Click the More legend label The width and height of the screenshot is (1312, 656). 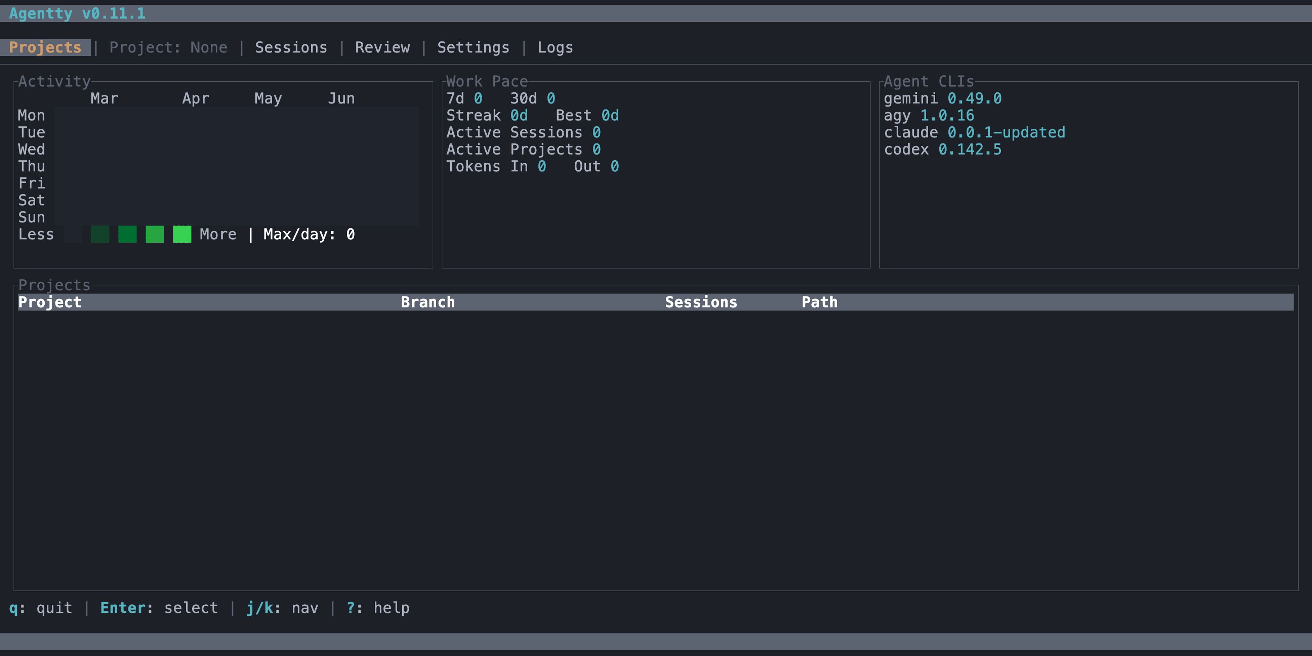[x=218, y=234]
